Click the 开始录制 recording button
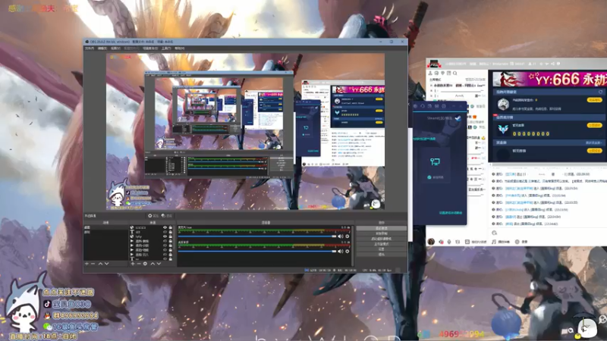Screen dimensions: 607x341 [x=381, y=233]
